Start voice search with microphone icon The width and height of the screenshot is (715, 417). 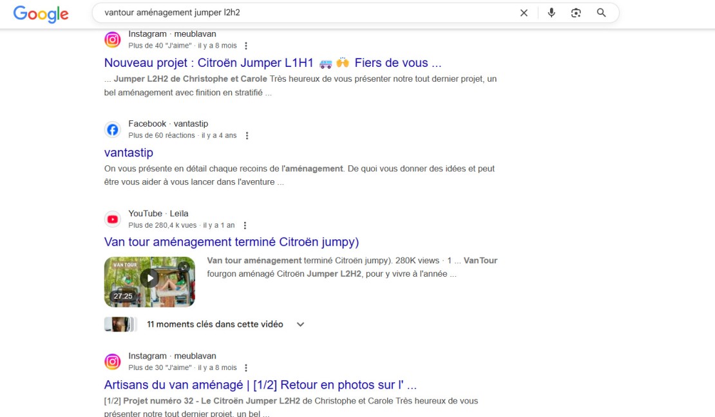[x=551, y=13]
